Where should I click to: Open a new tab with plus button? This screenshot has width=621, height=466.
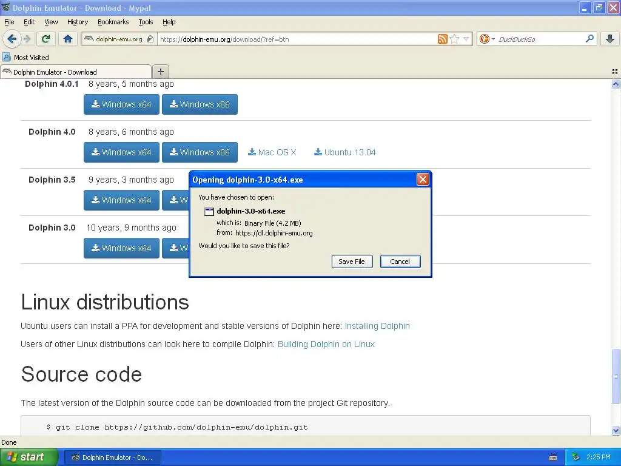(160, 72)
